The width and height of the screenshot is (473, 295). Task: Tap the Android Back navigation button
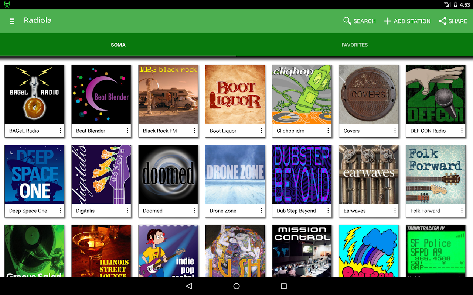tap(189, 286)
